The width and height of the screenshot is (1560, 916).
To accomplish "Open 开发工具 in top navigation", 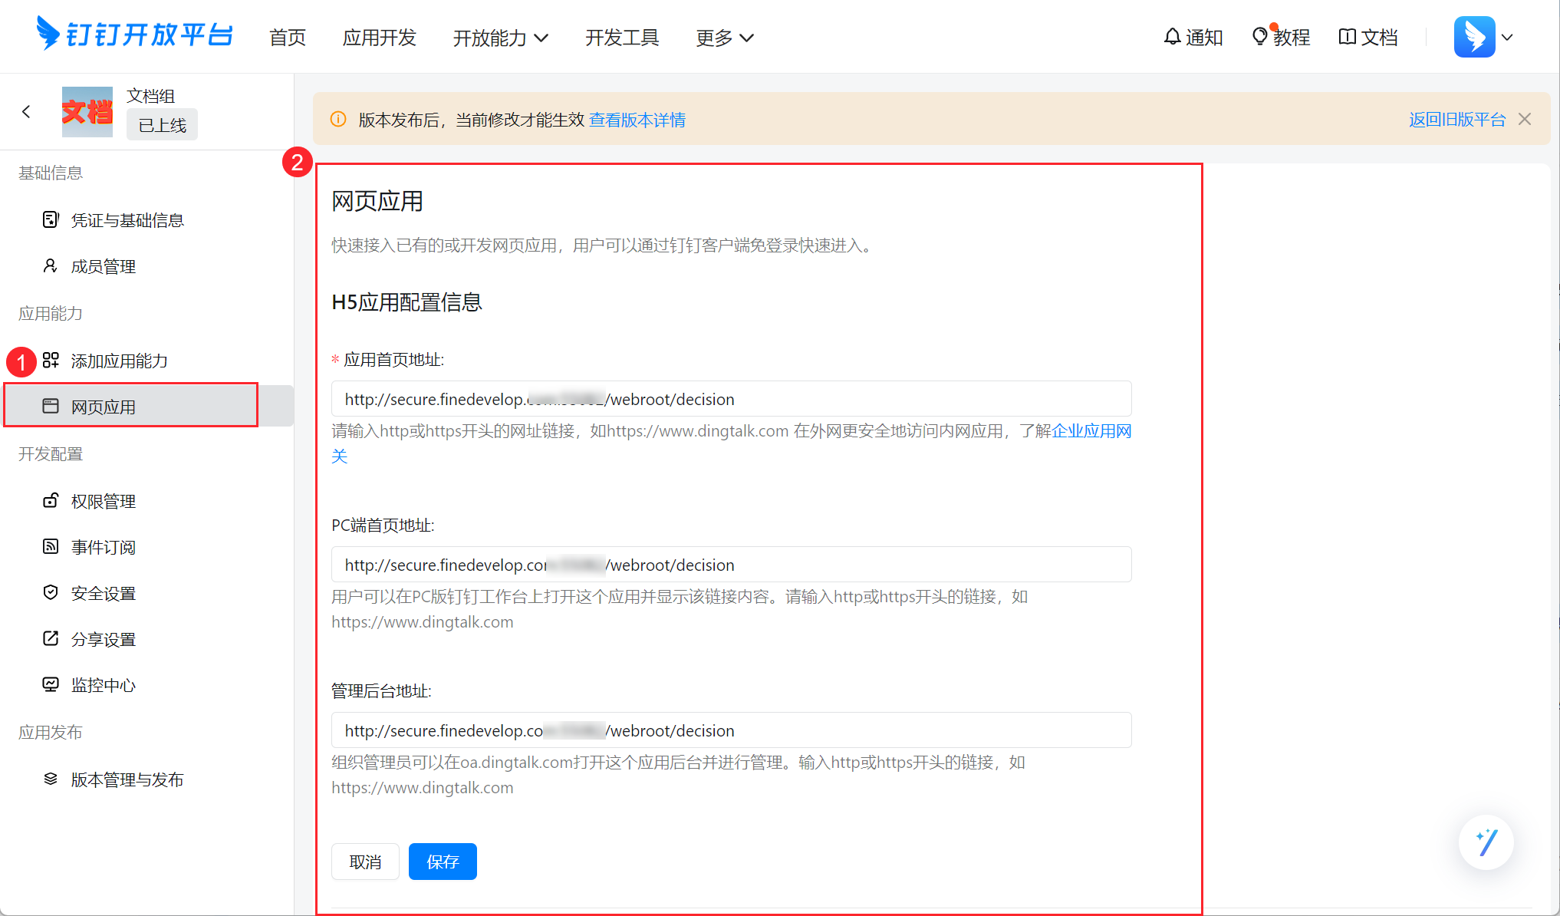I will (621, 38).
